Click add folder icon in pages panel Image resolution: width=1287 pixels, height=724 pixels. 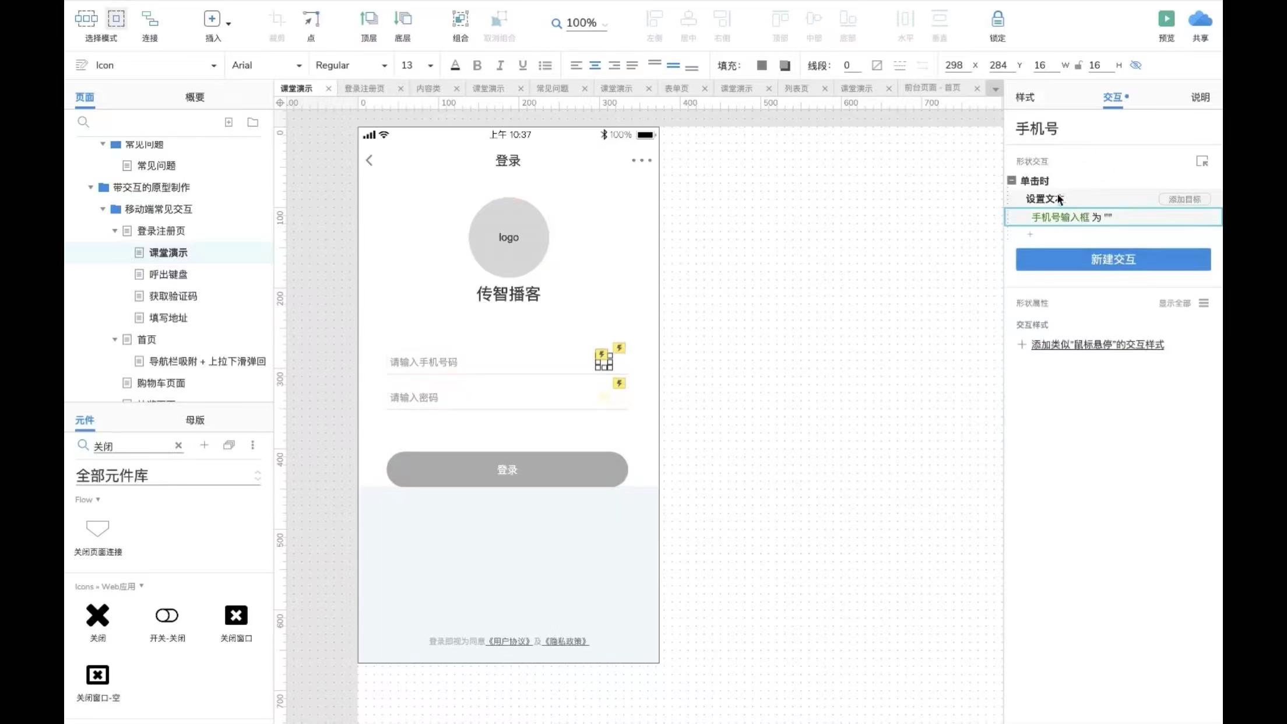[x=252, y=122]
